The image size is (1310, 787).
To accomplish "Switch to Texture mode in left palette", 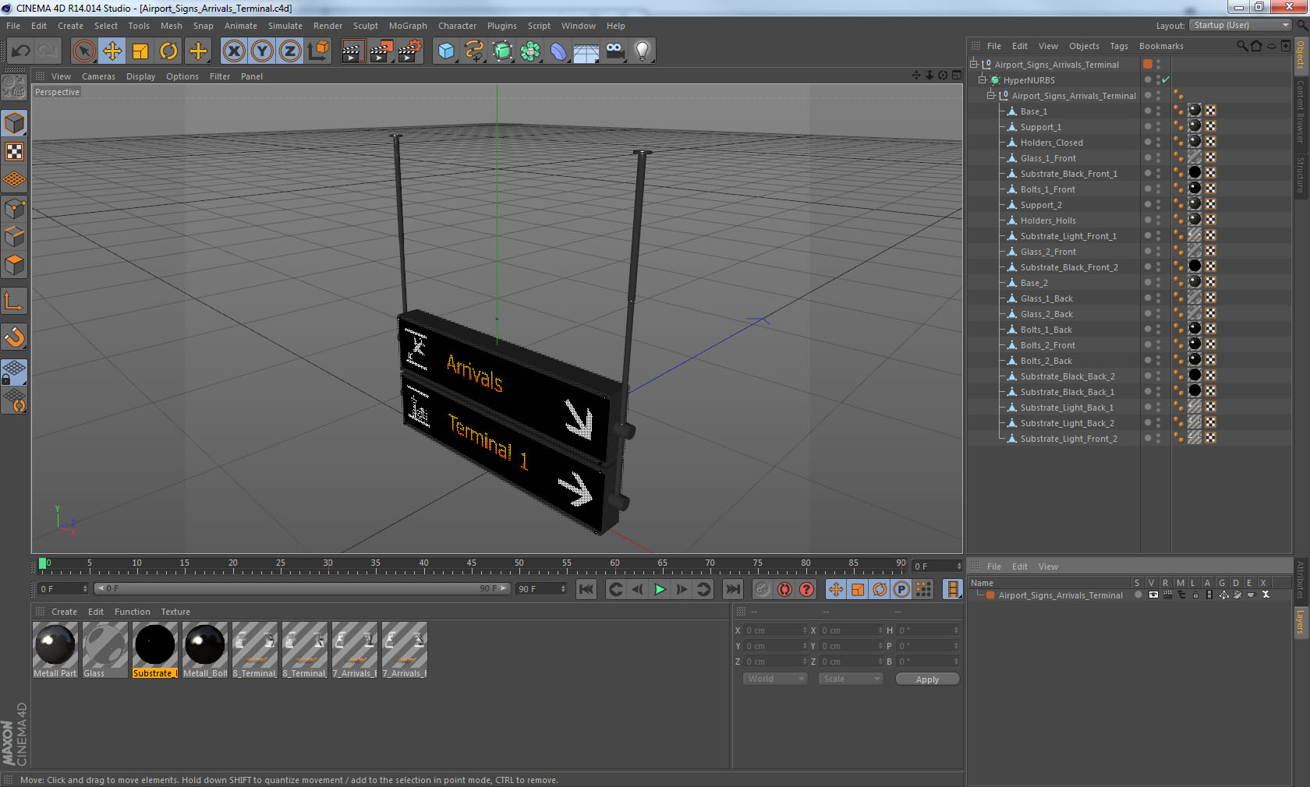I will [x=15, y=151].
